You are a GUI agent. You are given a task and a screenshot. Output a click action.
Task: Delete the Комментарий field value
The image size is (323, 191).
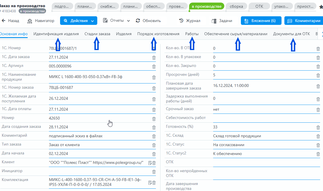point(154,136)
